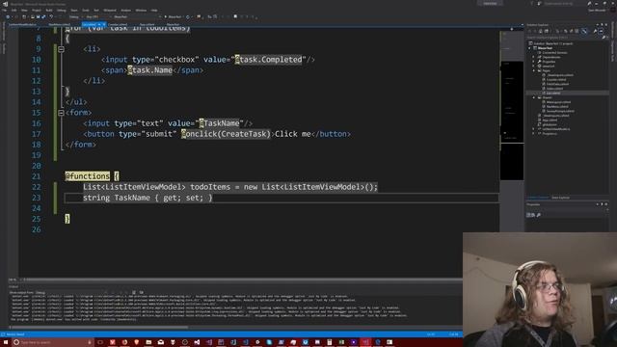Screen dimensions: 617x347
Task: Open the Help menu
Action: (154, 10)
